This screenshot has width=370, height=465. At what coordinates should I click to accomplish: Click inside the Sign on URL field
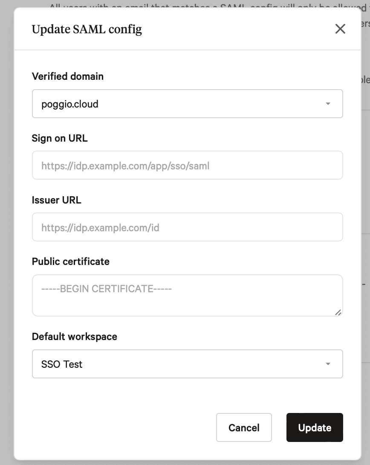(x=187, y=165)
